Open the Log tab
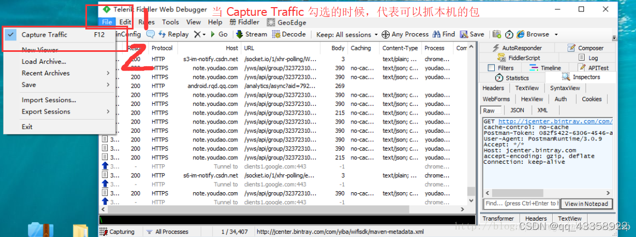Image resolution: width=636 pixels, height=237 pixels. pyautogui.click(x=588, y=58)
